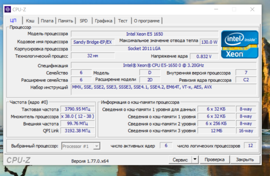270x176 pixels.
Task: Click the 3790.95 МГц clock speed field
Action: [77, 109]
